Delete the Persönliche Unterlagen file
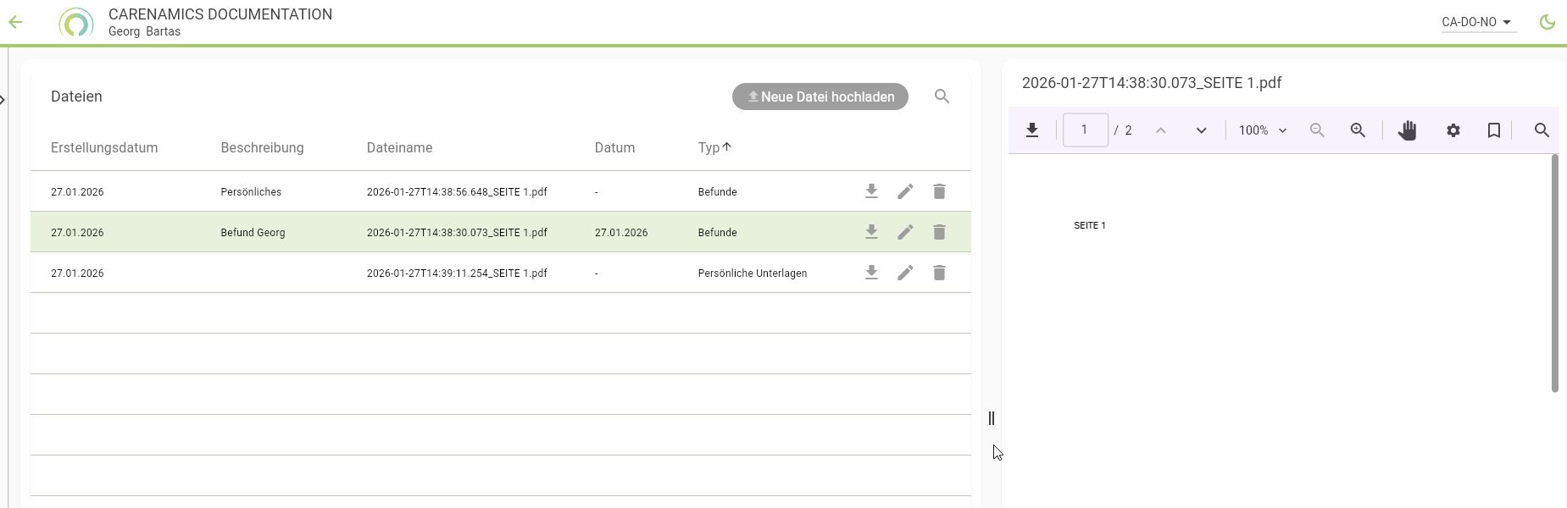This screenshot has height=508, width=1567. tap(939, 273)
